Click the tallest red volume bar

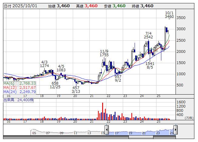tap(102, 111)
